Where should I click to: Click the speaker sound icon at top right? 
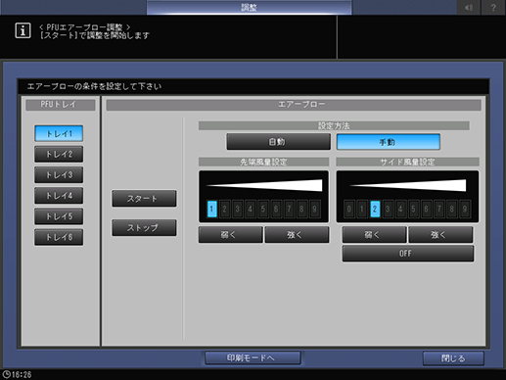[469, 7]
